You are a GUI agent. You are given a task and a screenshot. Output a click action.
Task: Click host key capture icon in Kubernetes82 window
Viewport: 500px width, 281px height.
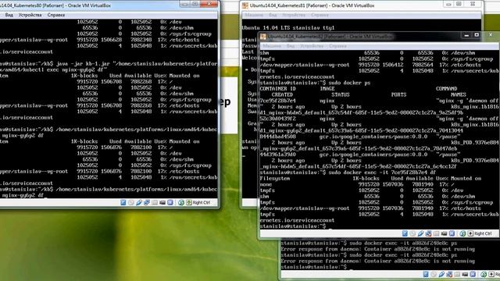(x=470, y=233)
